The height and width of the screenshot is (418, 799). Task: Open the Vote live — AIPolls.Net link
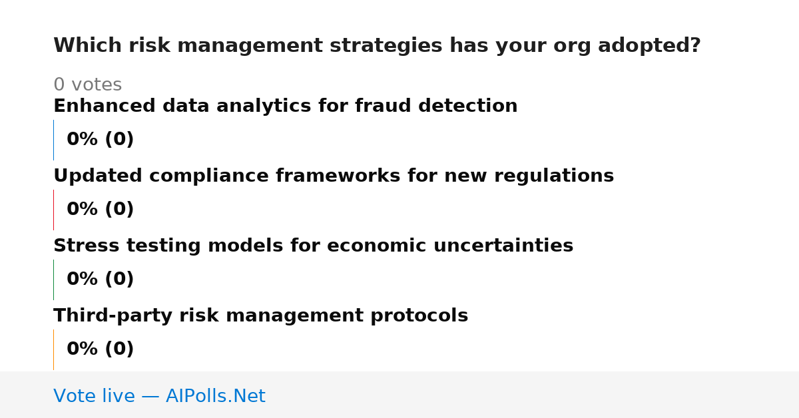(159, 396)
